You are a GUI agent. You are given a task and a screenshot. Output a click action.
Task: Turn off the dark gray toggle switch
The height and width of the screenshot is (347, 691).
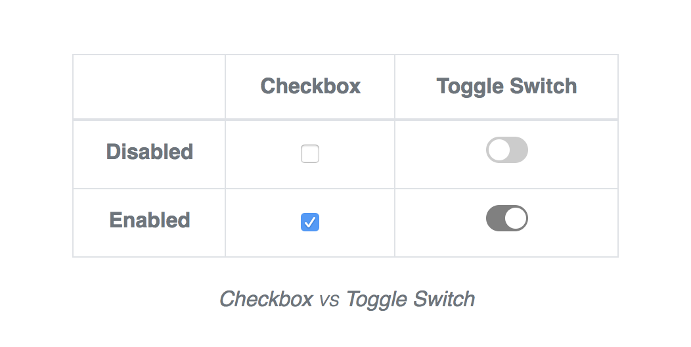(507, 218)
